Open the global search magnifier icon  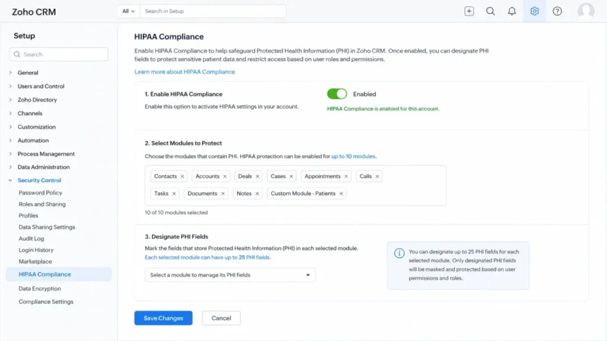pyautogui.click(x=490, y=11)
